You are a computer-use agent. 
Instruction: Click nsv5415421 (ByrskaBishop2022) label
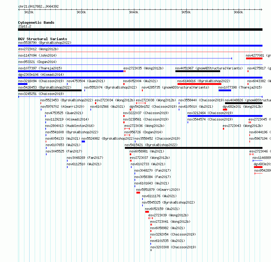click(151, 145)
